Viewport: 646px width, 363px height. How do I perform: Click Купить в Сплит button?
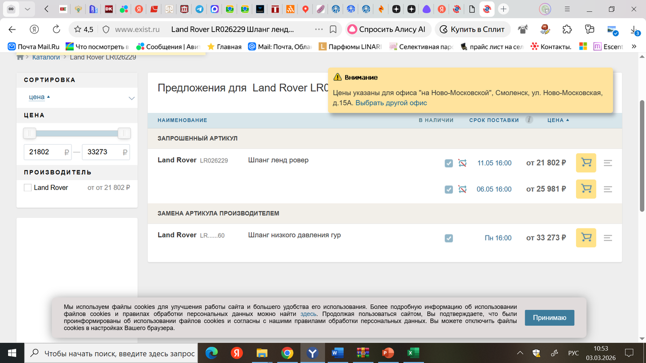(x=472, y=29)
